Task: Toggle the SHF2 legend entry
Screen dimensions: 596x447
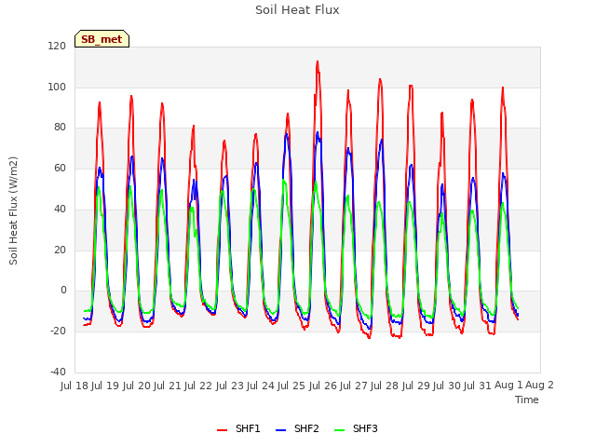Action: point(297,428)
